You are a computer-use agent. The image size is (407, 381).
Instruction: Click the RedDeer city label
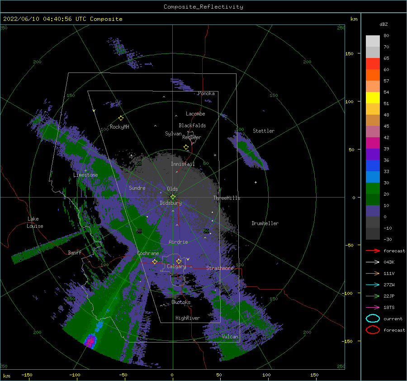[x=192, y=137]
